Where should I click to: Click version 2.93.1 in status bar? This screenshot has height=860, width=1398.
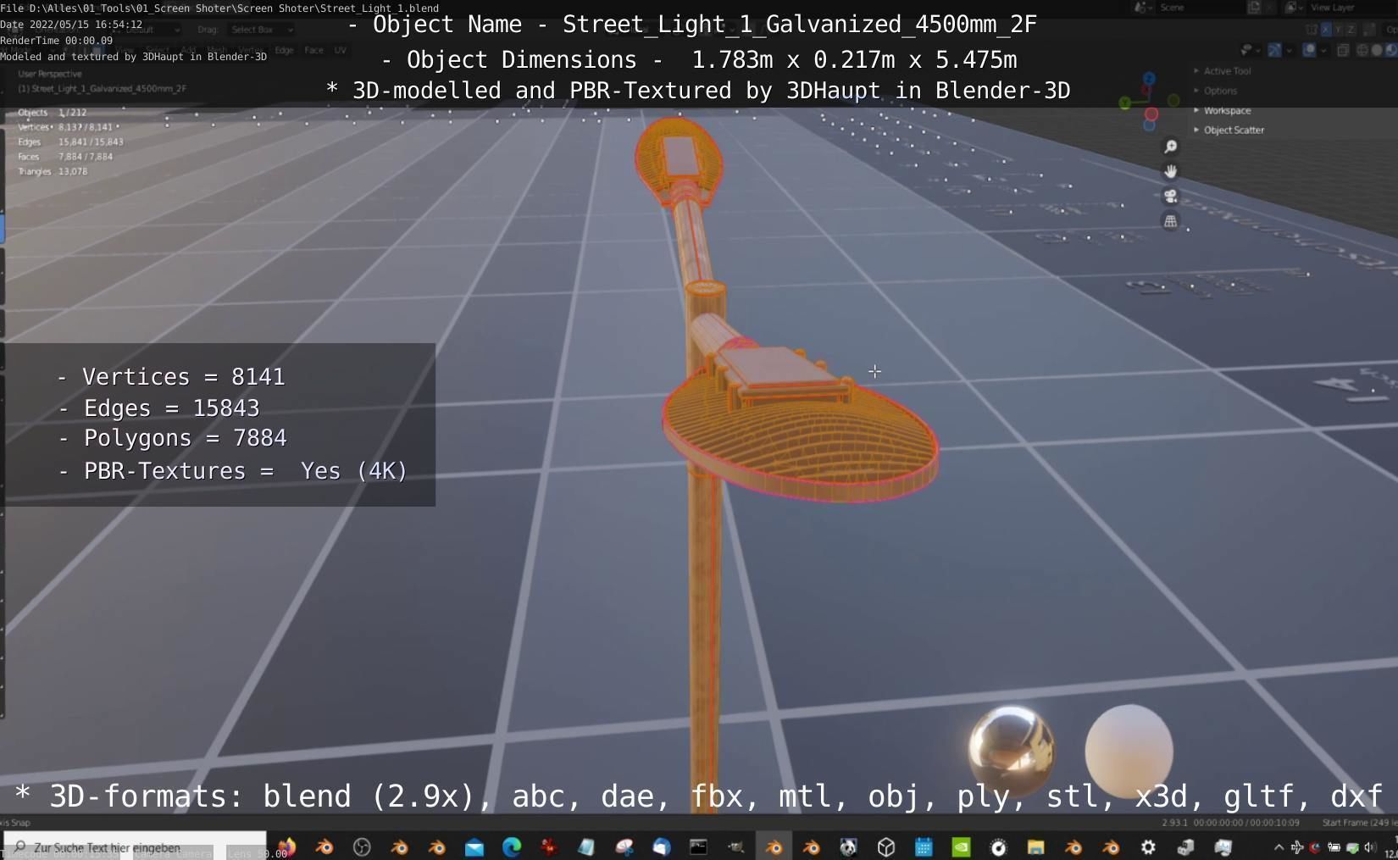point(1174,823)
